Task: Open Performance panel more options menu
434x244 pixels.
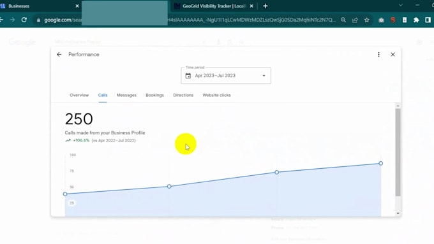Action: [x=378, y=54]
